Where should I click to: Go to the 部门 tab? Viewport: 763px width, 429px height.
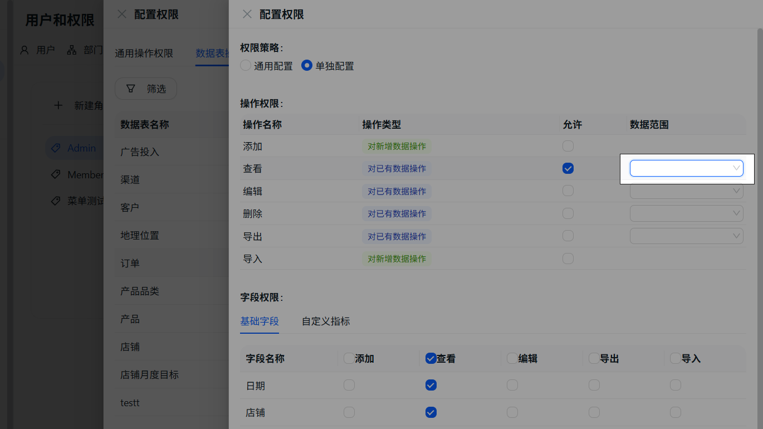tap(85, 50)
